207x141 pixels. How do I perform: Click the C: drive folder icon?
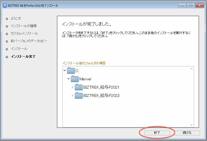click(71, 70)
